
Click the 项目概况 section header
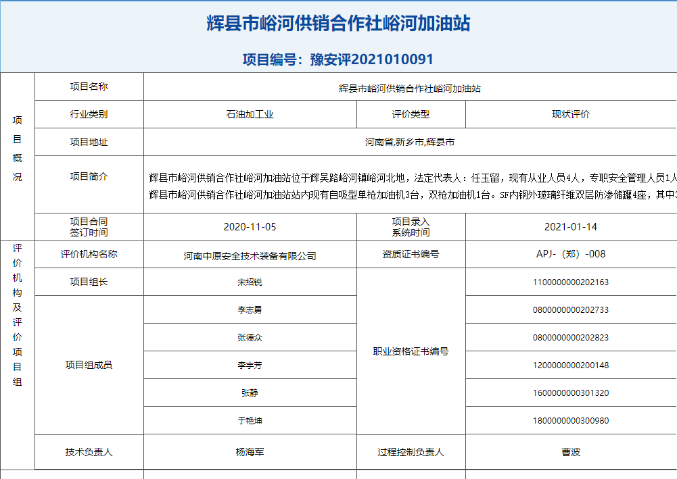pos(18,149)
